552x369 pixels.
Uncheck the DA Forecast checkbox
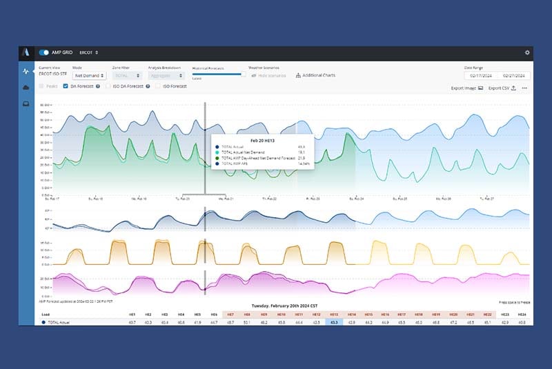pos(66,87)
